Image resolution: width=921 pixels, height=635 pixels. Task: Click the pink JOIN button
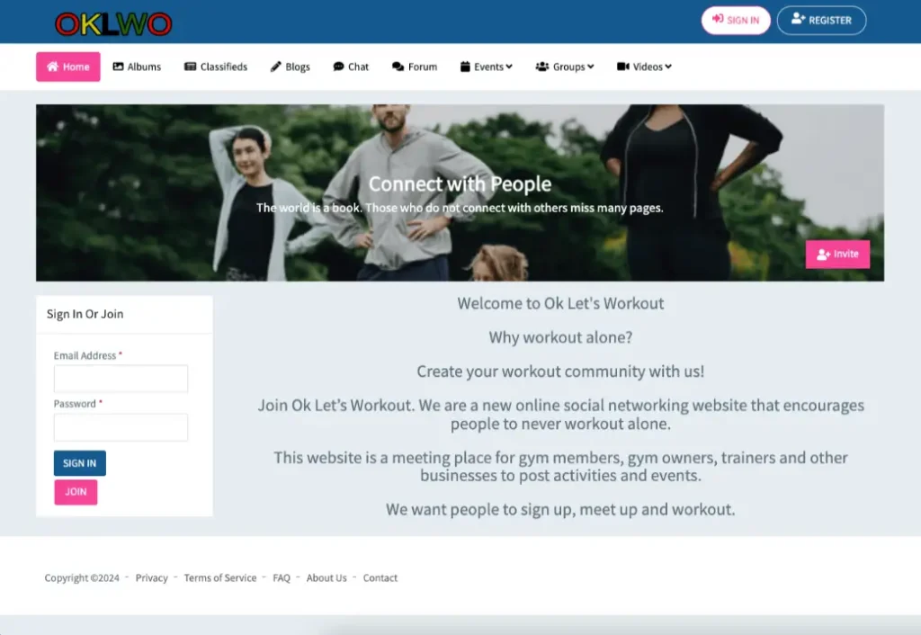[76, 492]
